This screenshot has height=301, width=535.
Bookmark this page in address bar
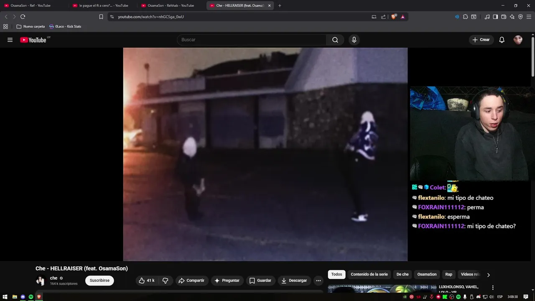101,17
